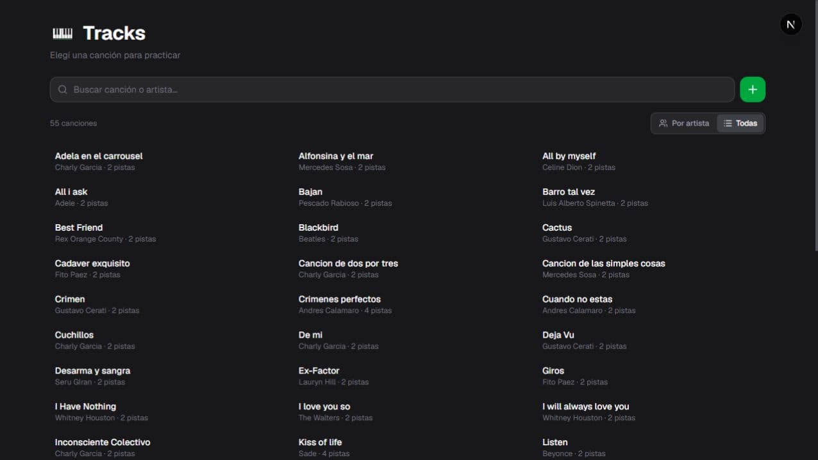Switch to the Por artista view
This screenshot has width=818, height=460.
(684, 123)
